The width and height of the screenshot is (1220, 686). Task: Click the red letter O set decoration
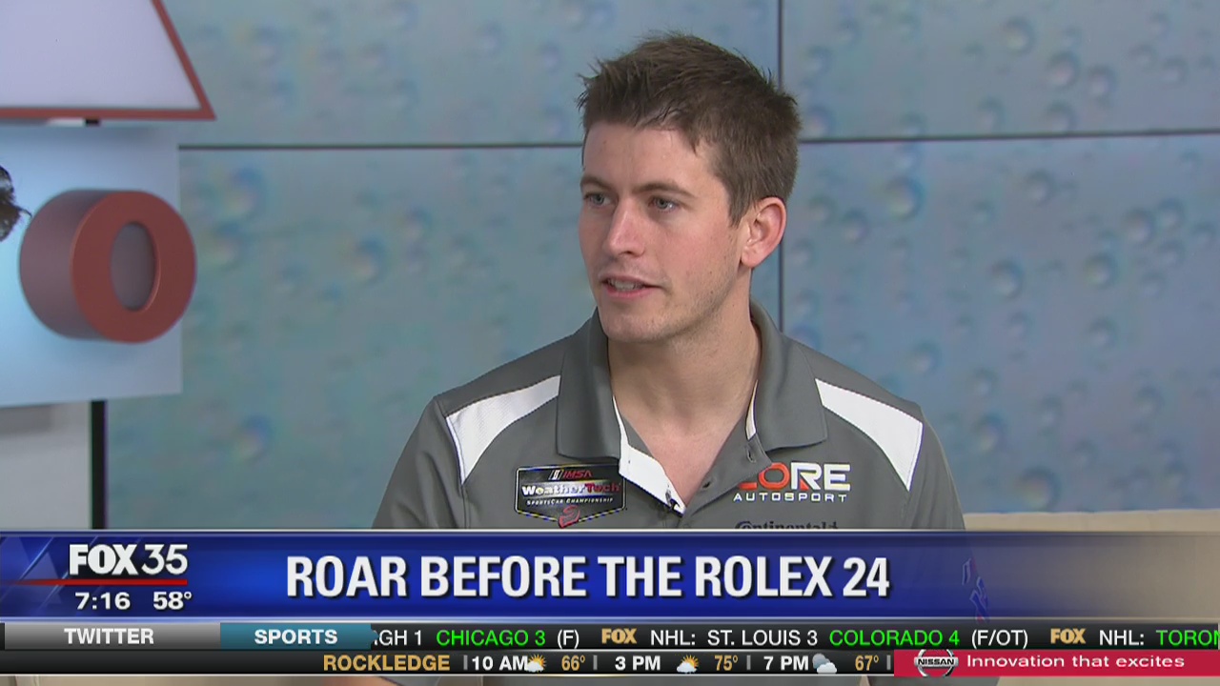pyautogui.click(x=108, y=265)
